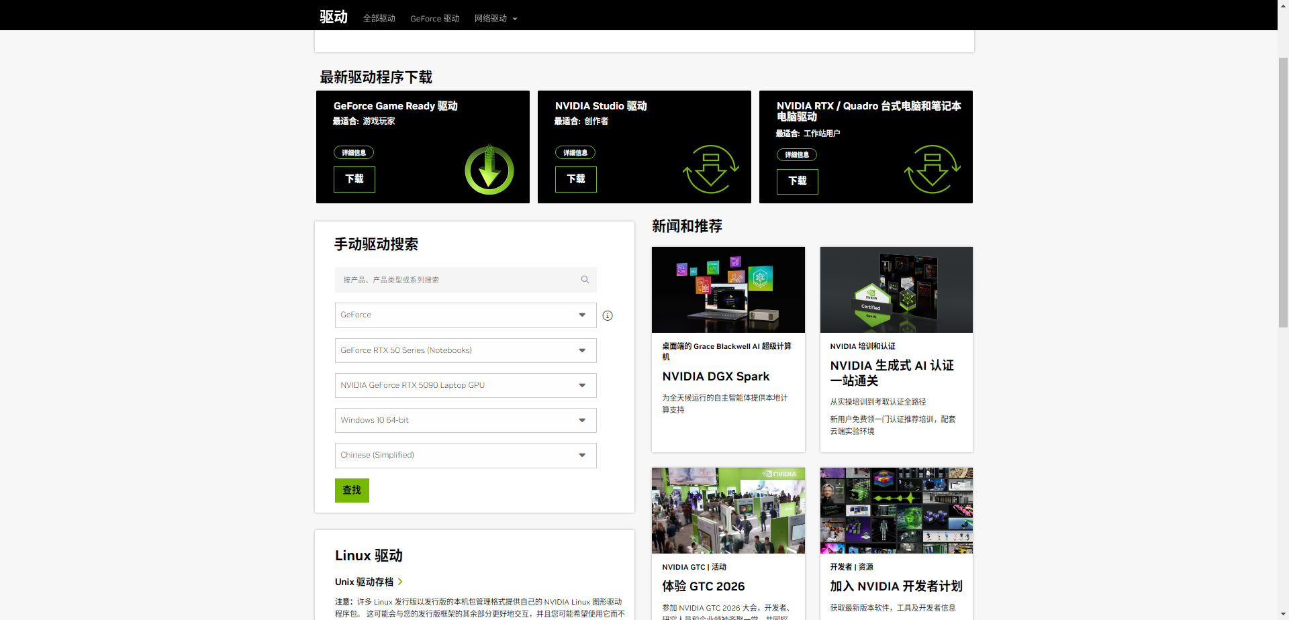This screenshot has width=1289, height=620.
Task: Click the GTC conference floor thumbnail image
Action: click(x=728, y=511)
